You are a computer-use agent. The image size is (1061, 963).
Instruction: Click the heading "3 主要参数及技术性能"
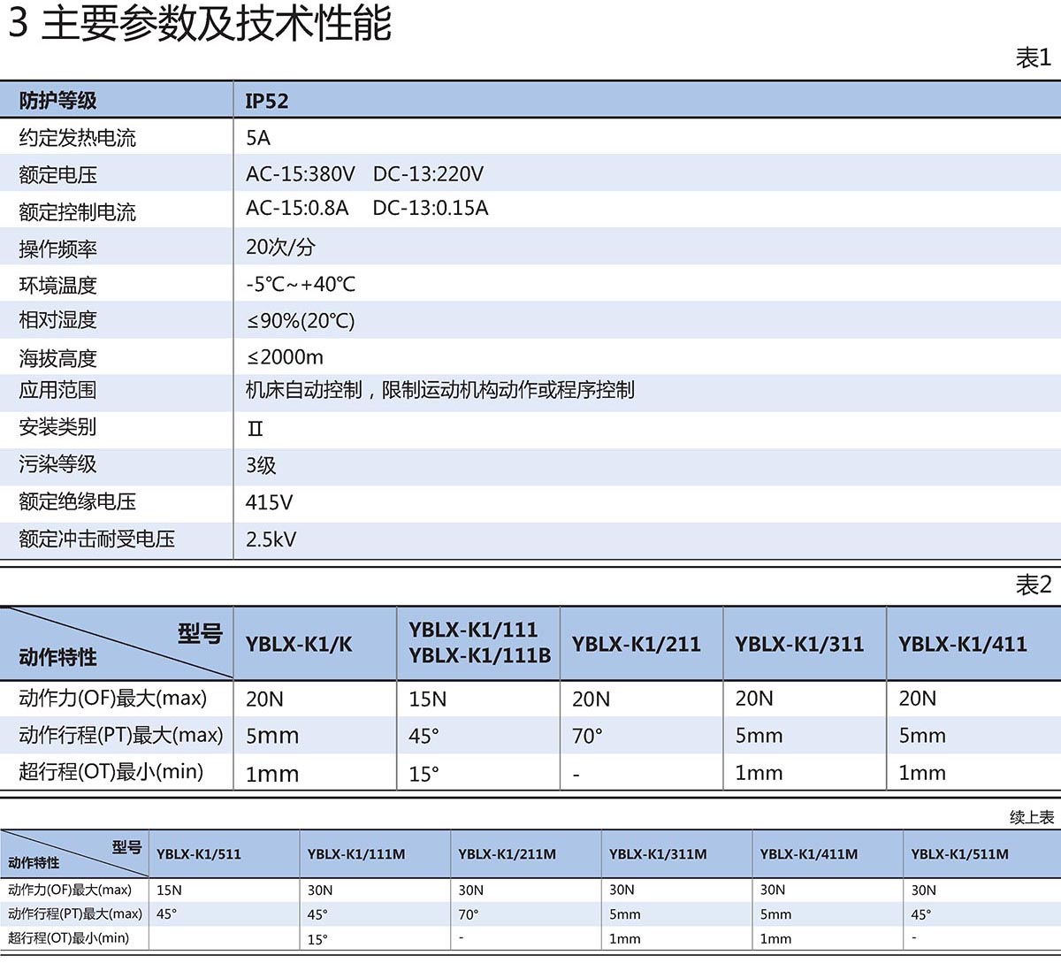(200, 24)
